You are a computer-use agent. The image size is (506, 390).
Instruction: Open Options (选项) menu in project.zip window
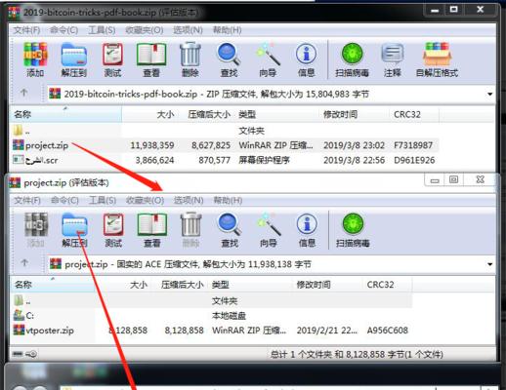(x=189, y=200)
